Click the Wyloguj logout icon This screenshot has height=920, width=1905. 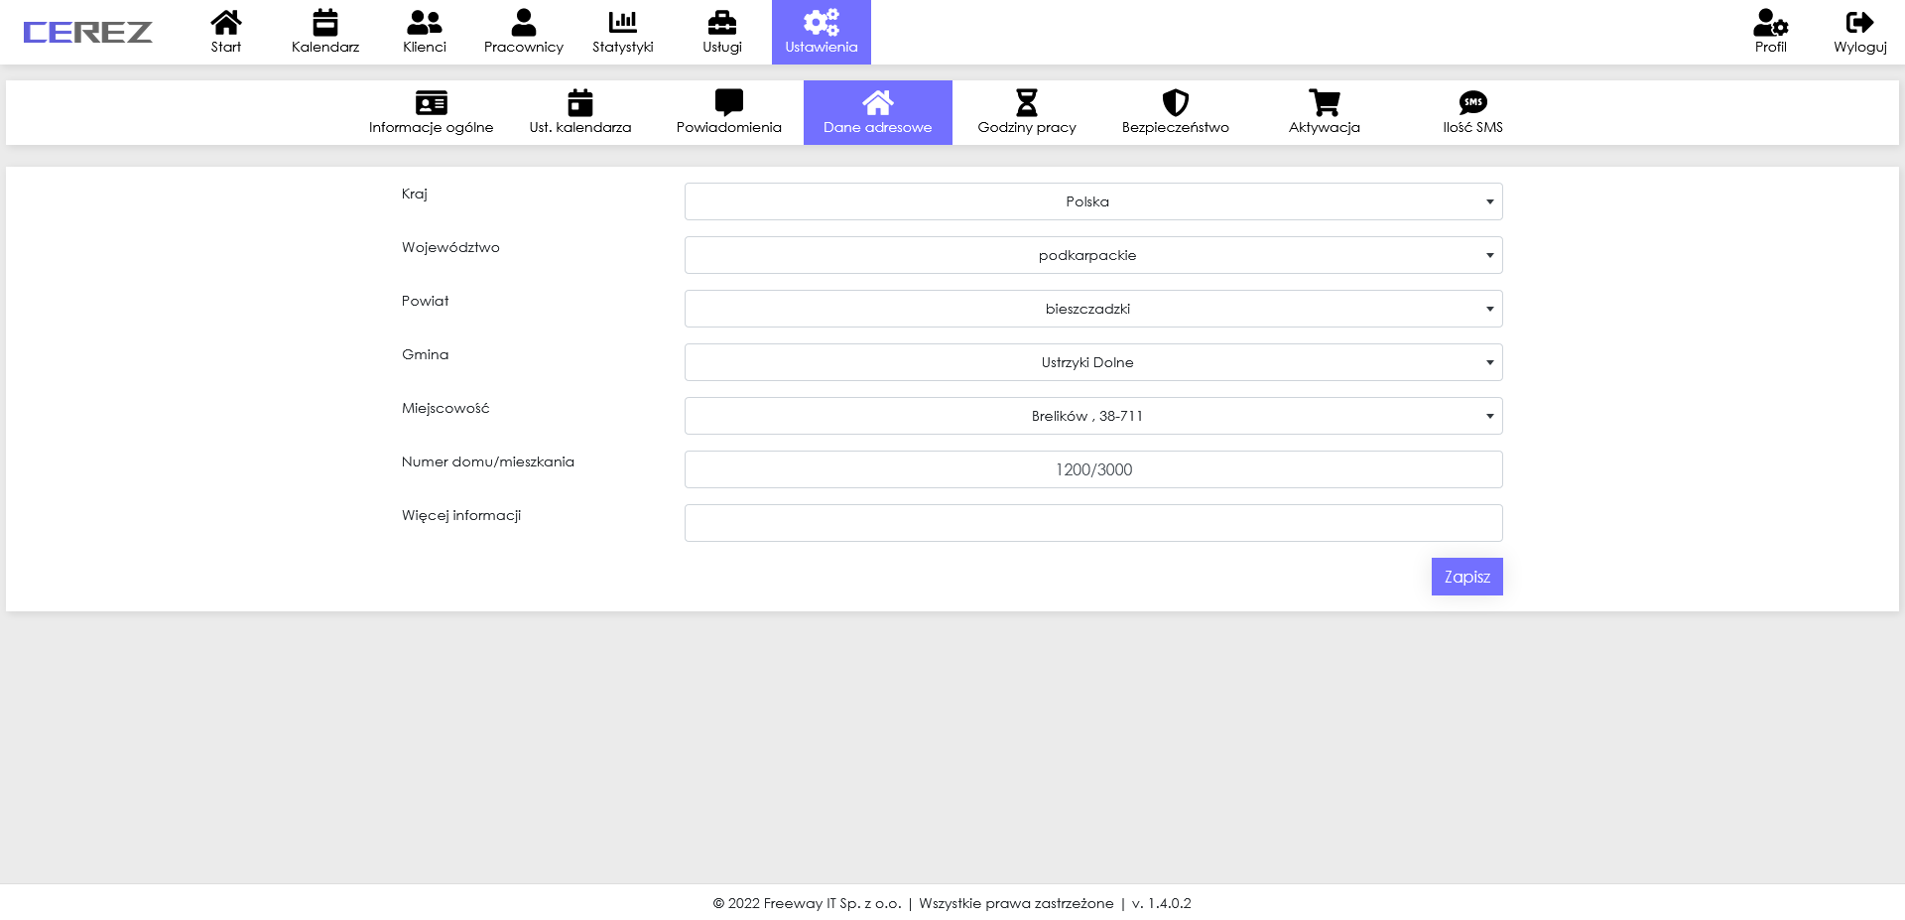click(1859, 22)
